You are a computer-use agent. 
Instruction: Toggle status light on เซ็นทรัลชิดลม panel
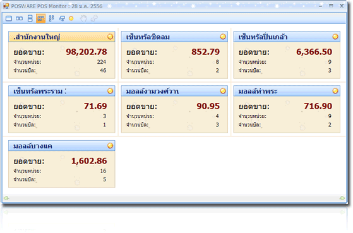[223, 37]
